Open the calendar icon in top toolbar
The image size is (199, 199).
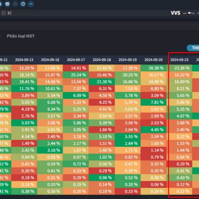point(7,4)
